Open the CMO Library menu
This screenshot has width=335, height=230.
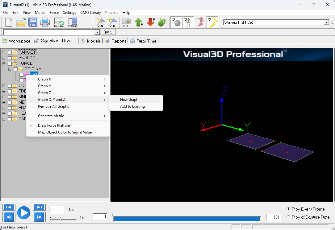[x=90, y=13]
